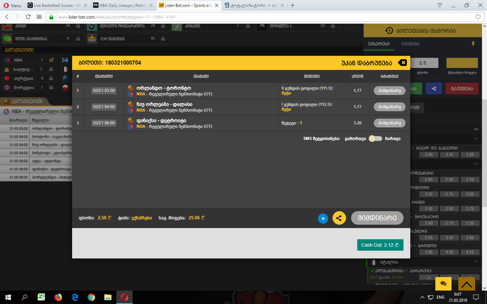Close the ticket popup with black X icon

402,63
